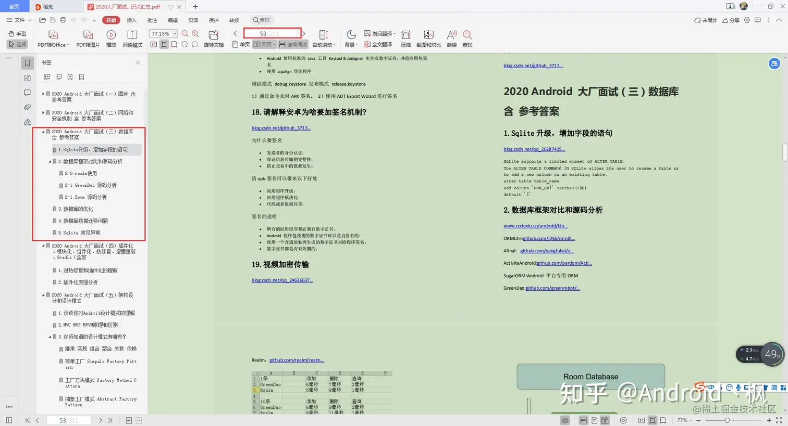
Task: Activate the 选择 selection tool
Action: click(x=17, y=44)
